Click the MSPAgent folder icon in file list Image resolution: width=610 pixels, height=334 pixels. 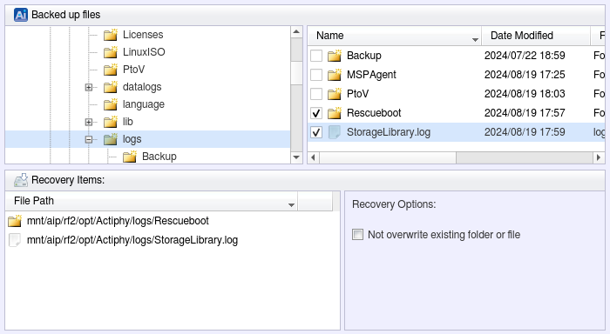(x=334, y=75)
